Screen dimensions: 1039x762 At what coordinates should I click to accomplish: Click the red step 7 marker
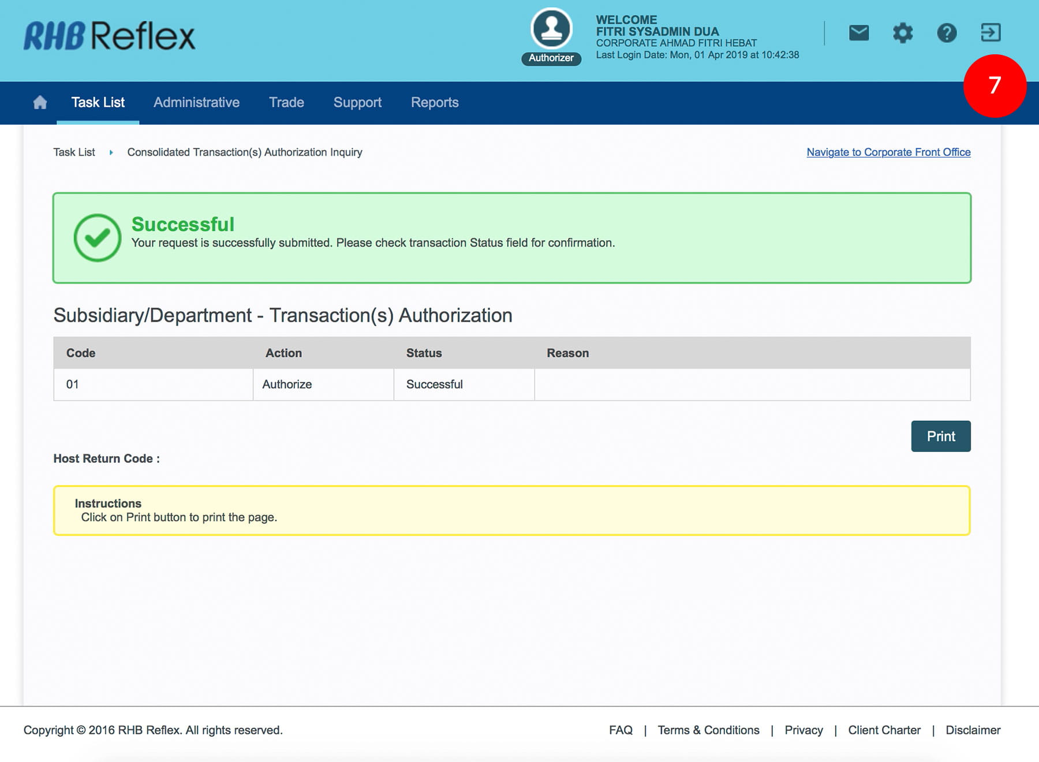[x=995, y=86]
